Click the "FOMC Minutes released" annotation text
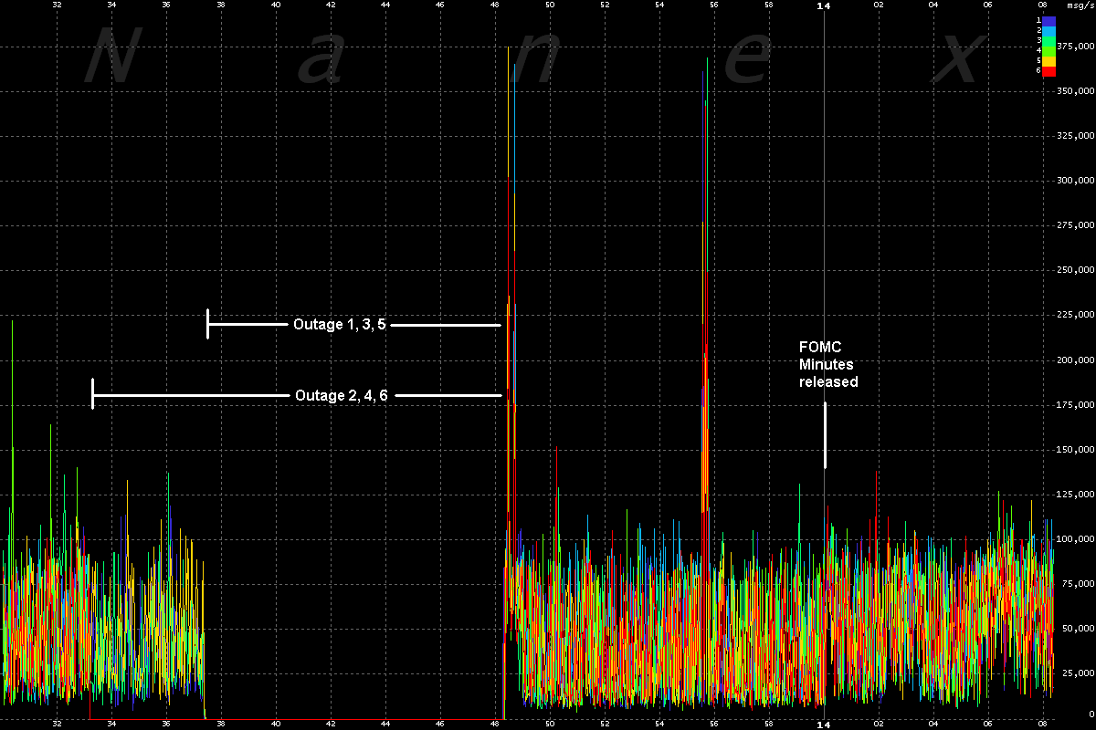 point(828,364)
